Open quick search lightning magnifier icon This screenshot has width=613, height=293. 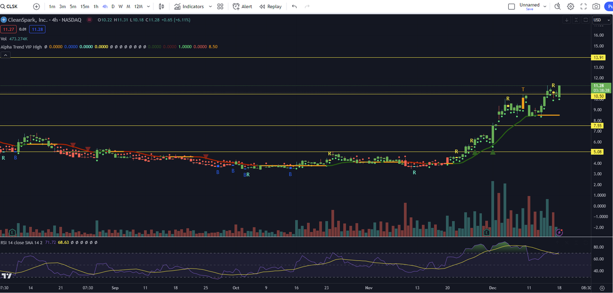tap(557, 7)
